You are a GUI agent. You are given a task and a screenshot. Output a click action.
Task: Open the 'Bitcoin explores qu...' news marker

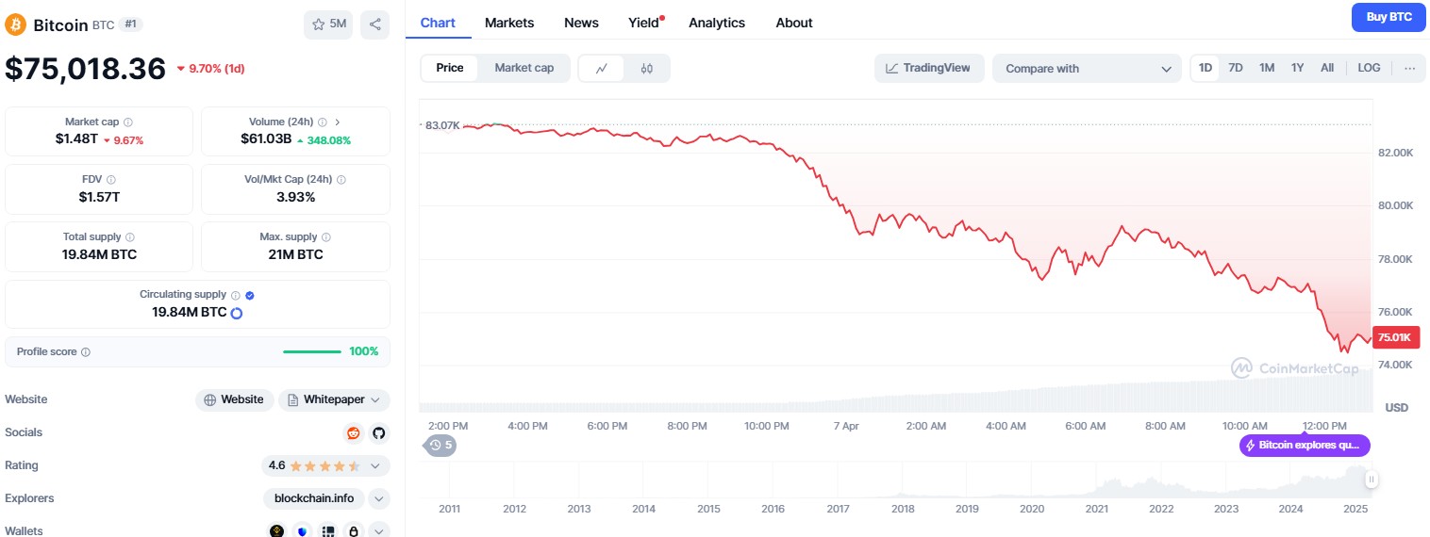[x=1305, y=445]
